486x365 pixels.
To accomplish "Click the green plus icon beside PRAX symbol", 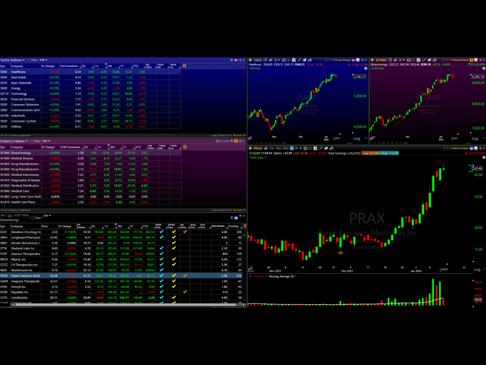I will pyautogui.click(x=250, y=148).
